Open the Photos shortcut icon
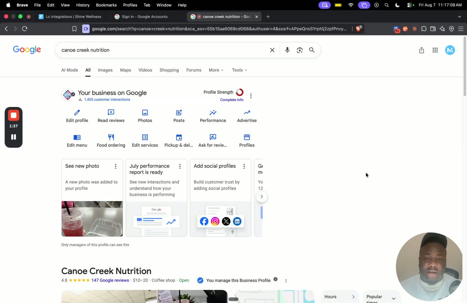The image size is (467, 303). point(145,113)
